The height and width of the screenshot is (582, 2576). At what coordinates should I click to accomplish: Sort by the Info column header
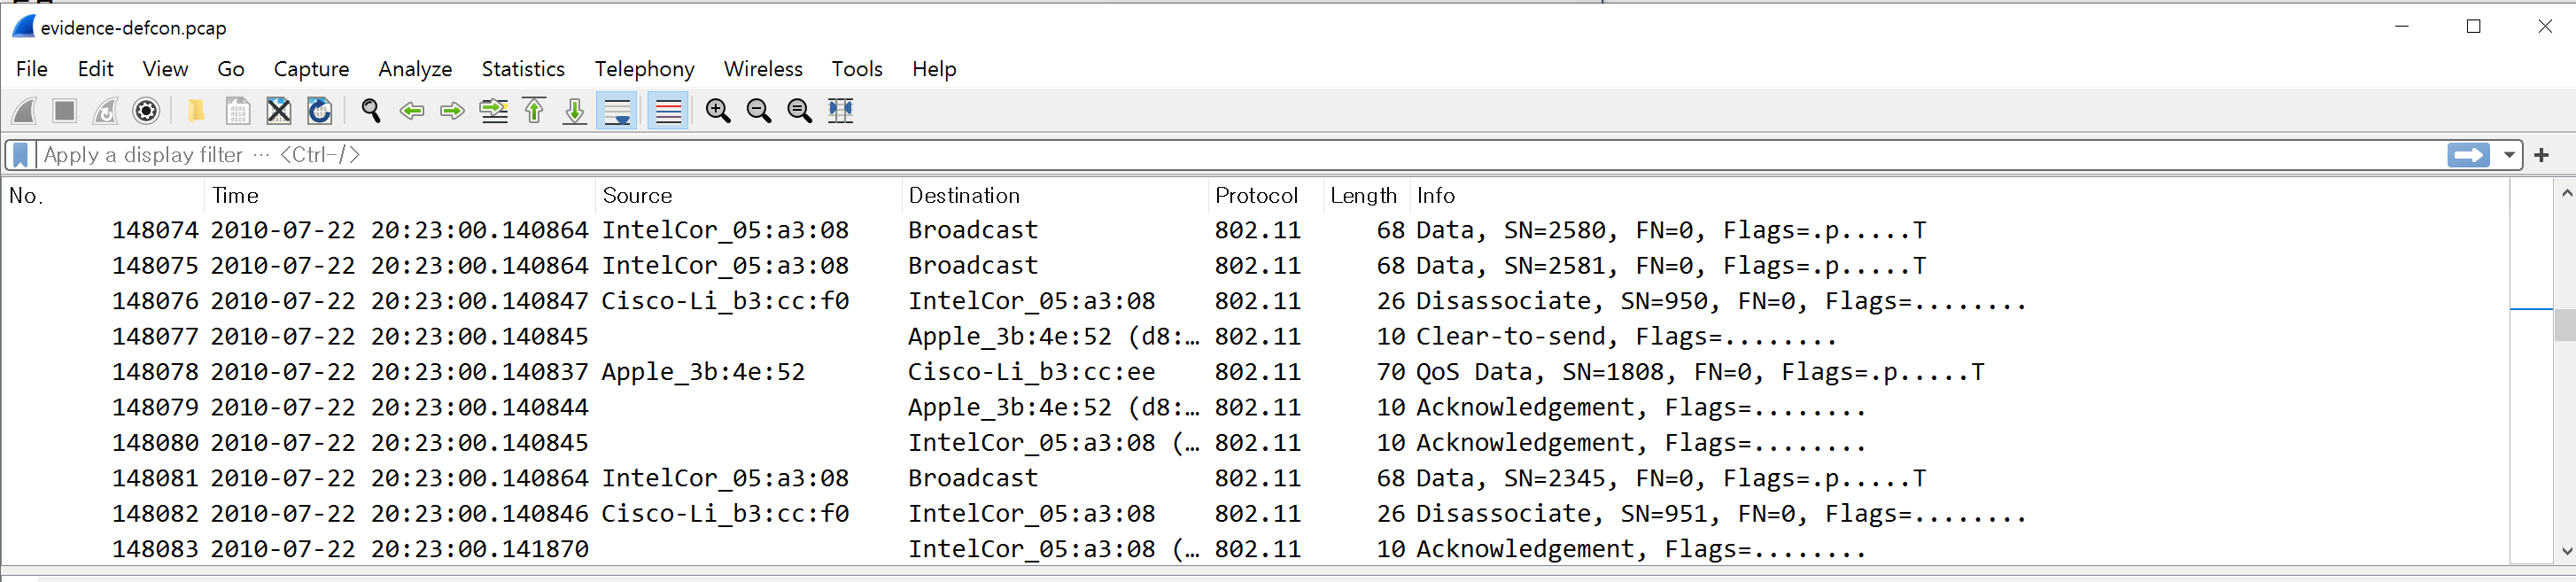tap(1960, 196)
